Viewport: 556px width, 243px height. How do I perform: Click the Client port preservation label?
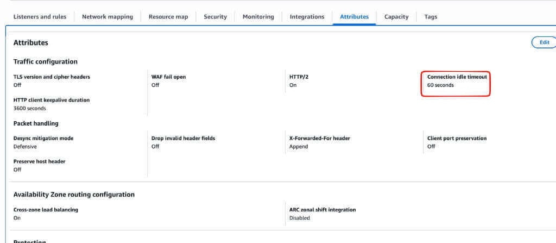tap(457, 138)
